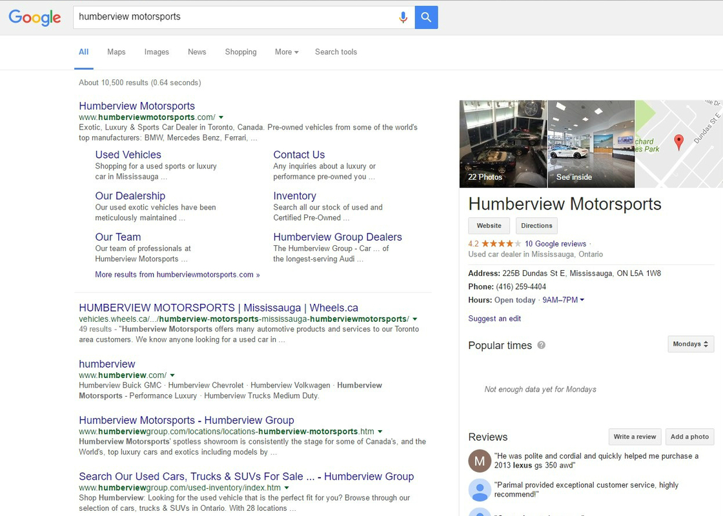Expand business hours 9AM–7PM dropdown

coord(563,300)
